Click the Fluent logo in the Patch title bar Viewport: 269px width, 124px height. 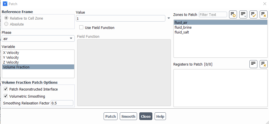coord(5,4)
